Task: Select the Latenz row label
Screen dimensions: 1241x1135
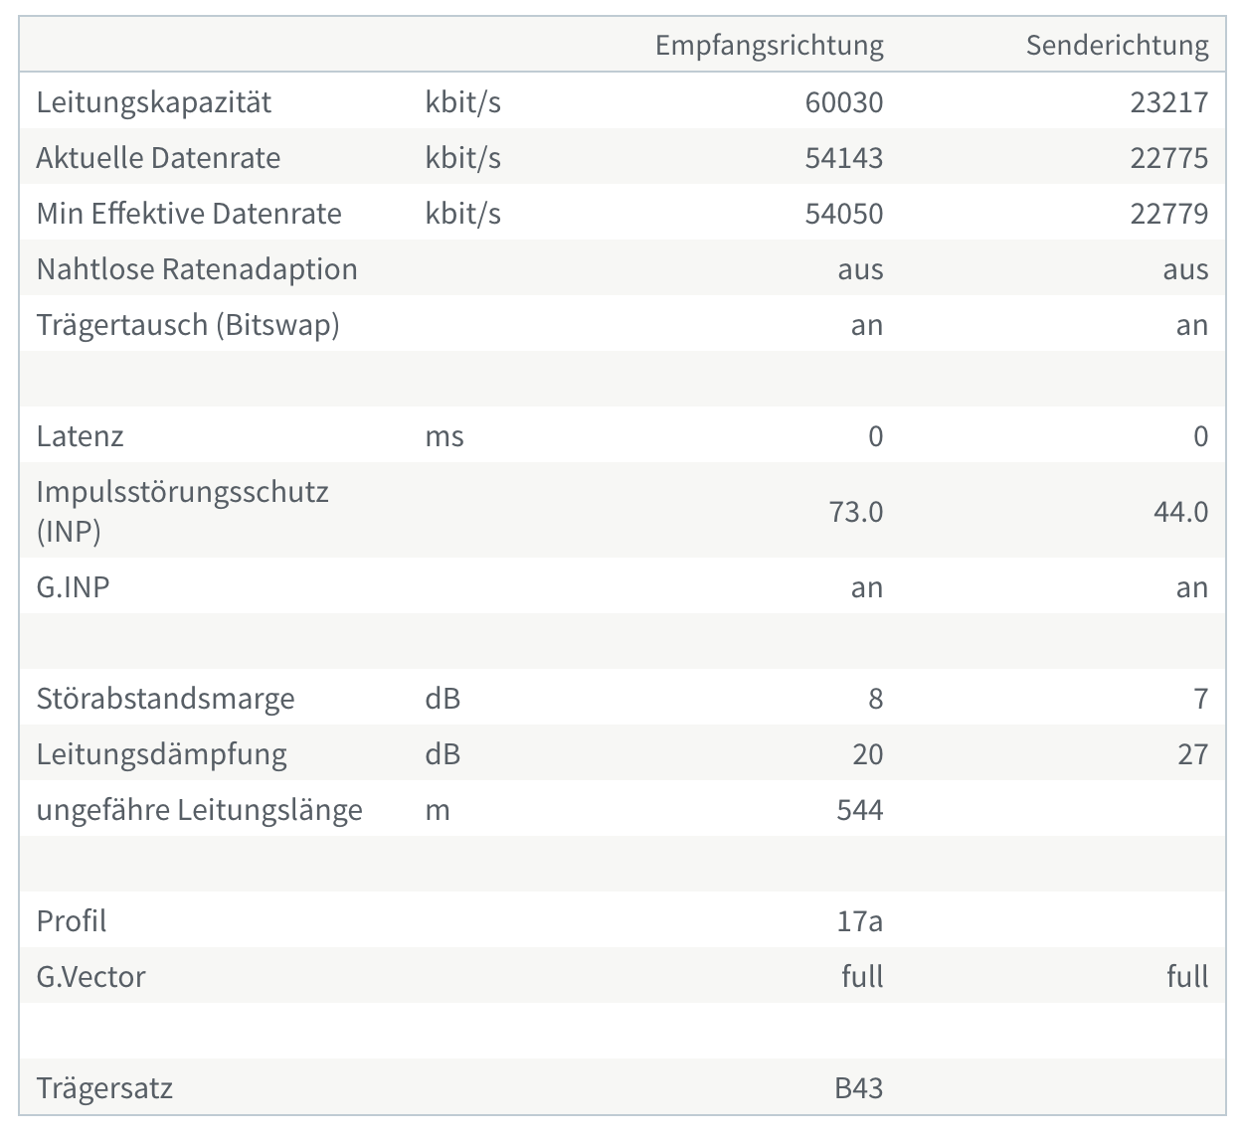Action: coord(81,436)
